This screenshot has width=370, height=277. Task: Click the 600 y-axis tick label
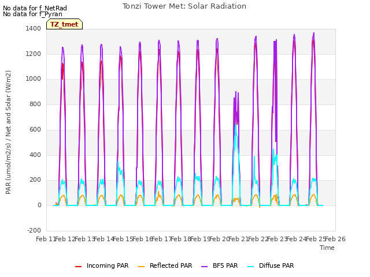35,129
